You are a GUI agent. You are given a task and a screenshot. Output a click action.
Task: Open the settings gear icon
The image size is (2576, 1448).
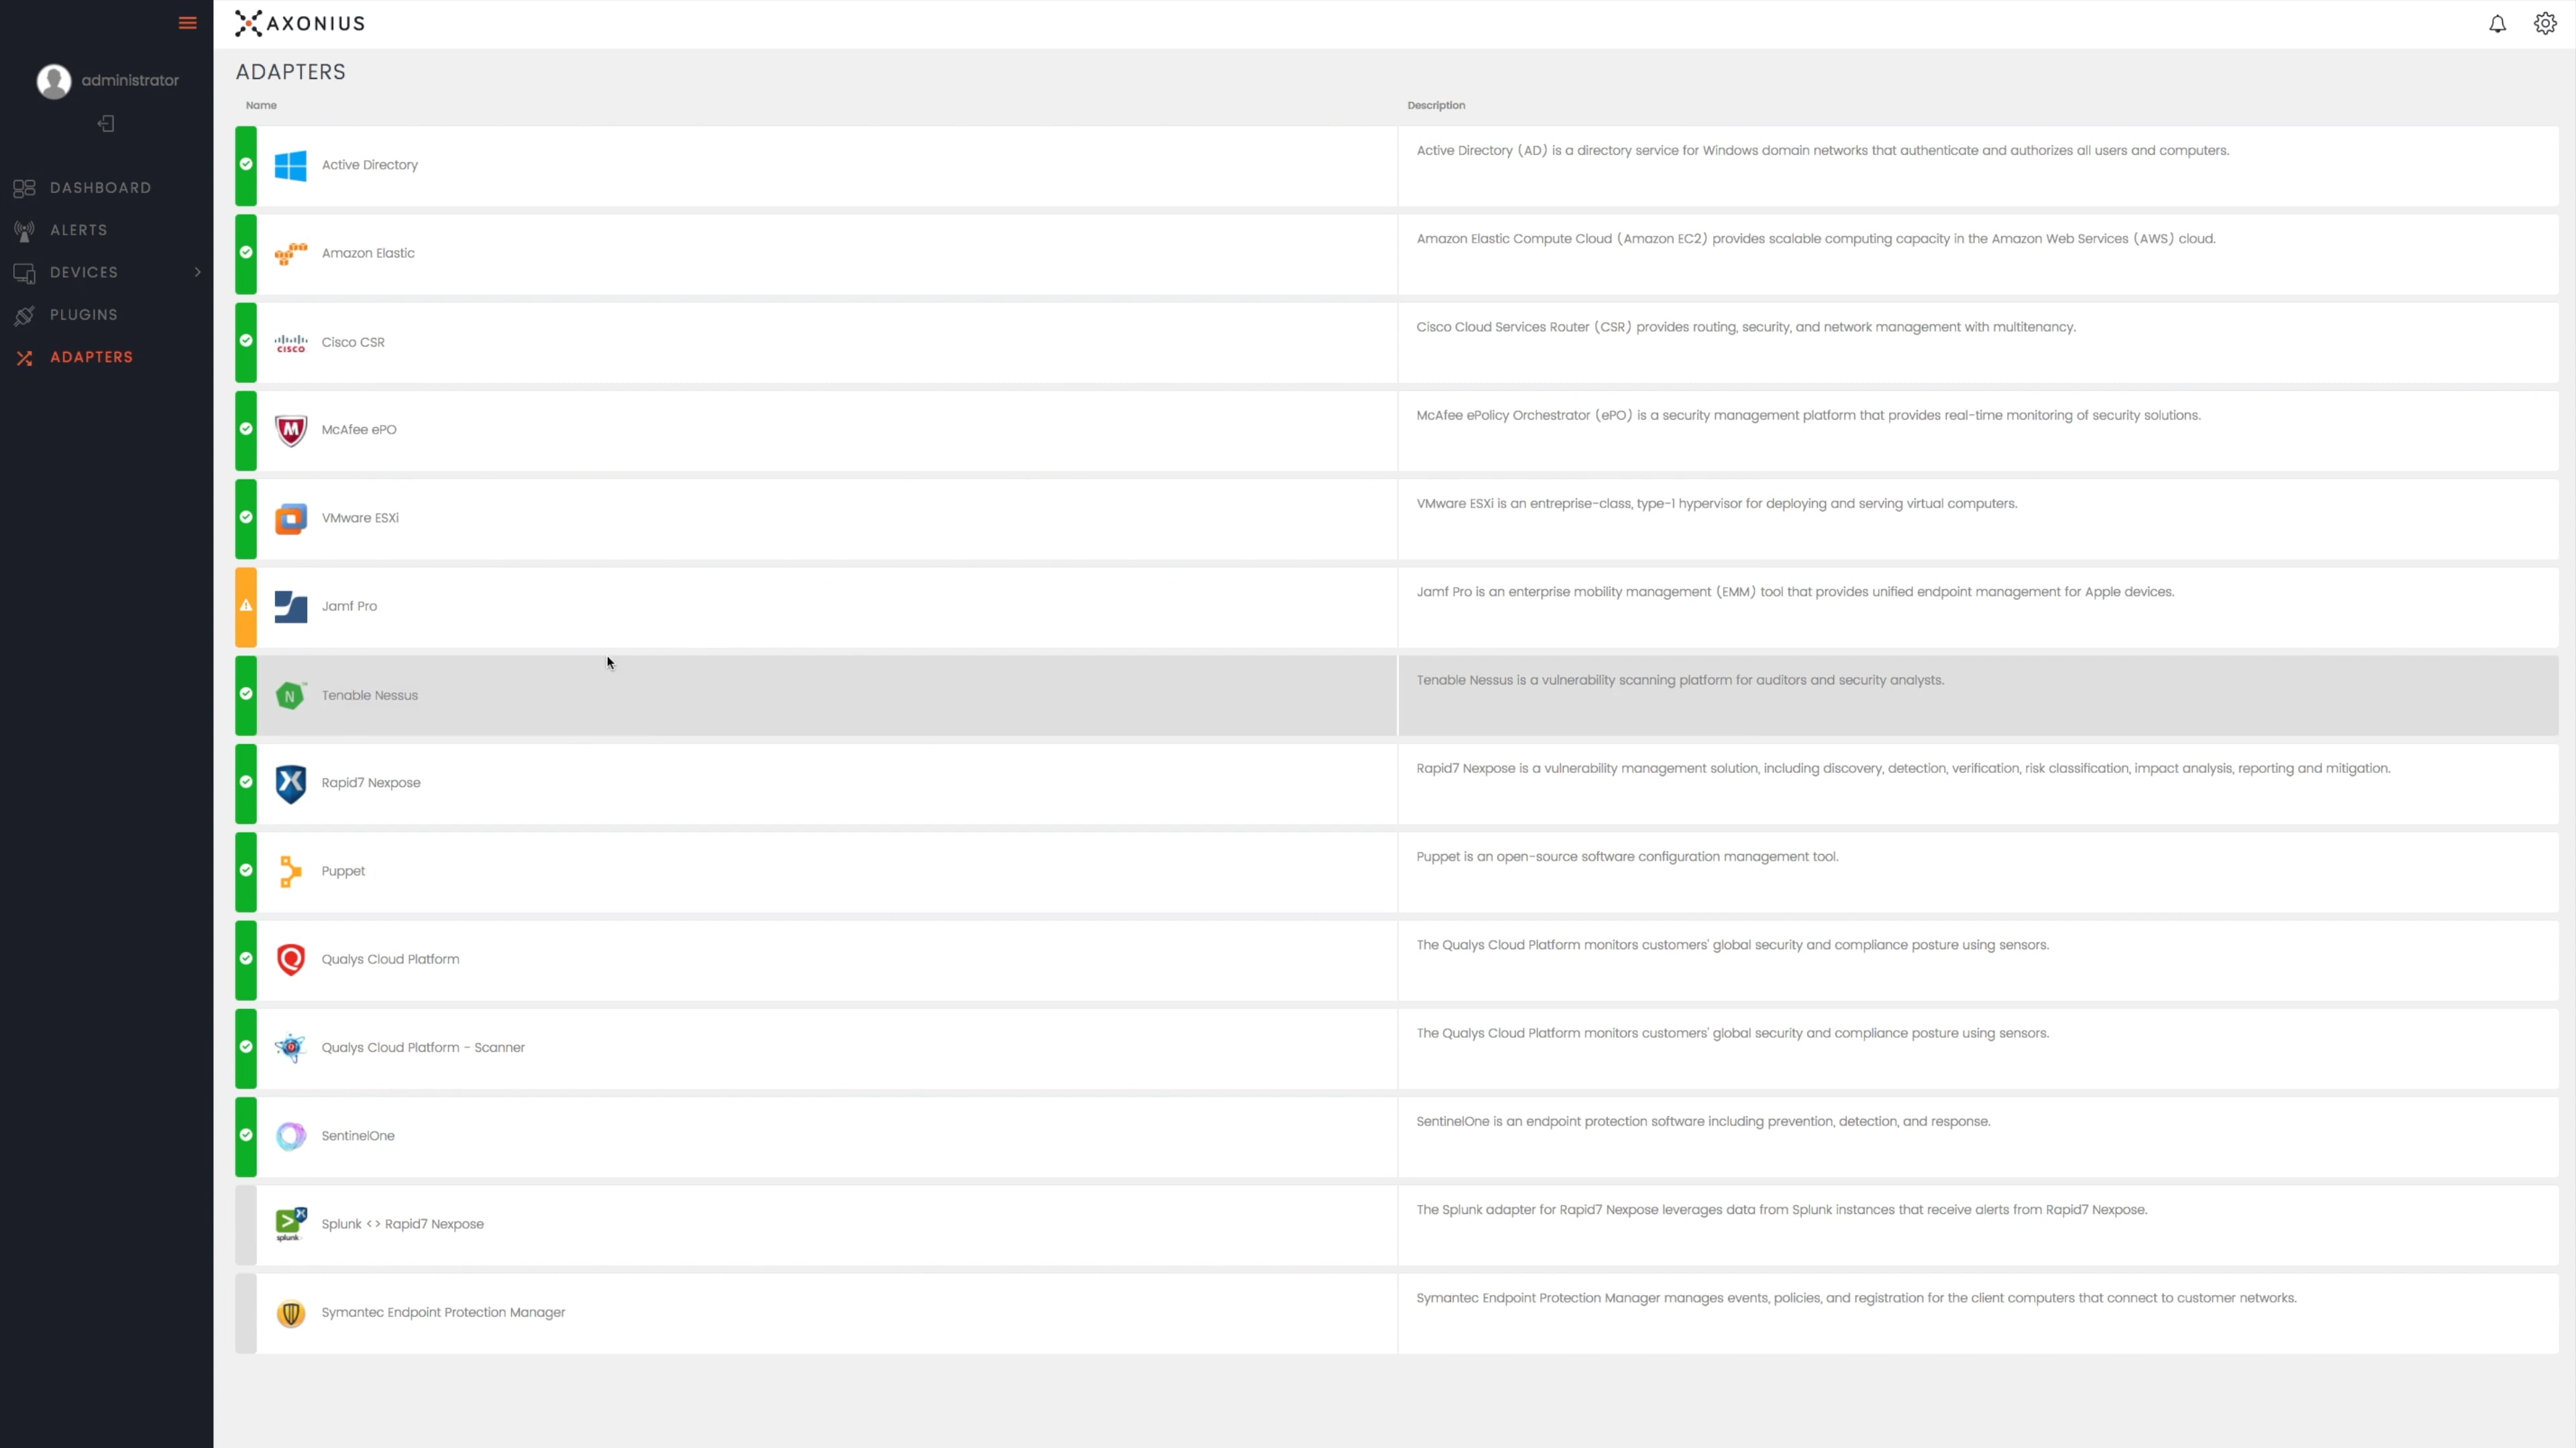tap(2544, 24)
